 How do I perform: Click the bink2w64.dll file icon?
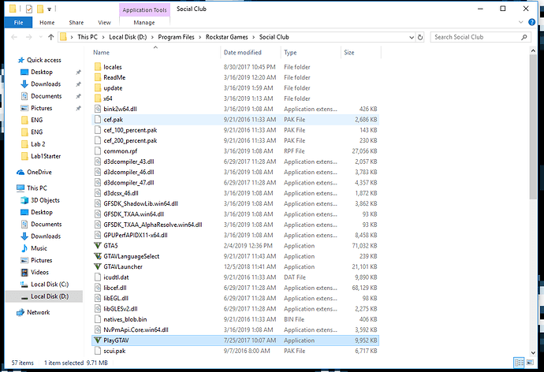[x=98, y=109]
